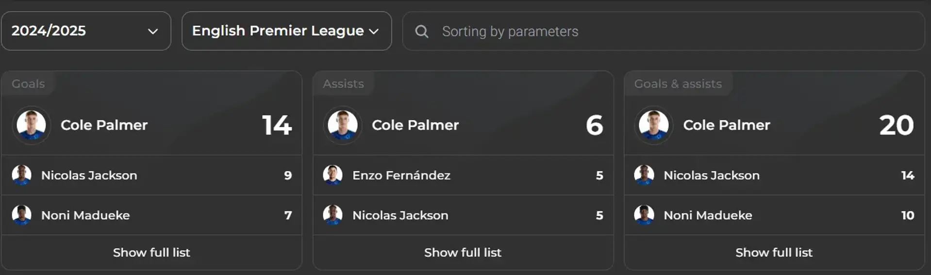Select Enzo Fernández's avatar in Assists card
The height and width of the screenshot is (275, 931).
click(x=333, y=175)
